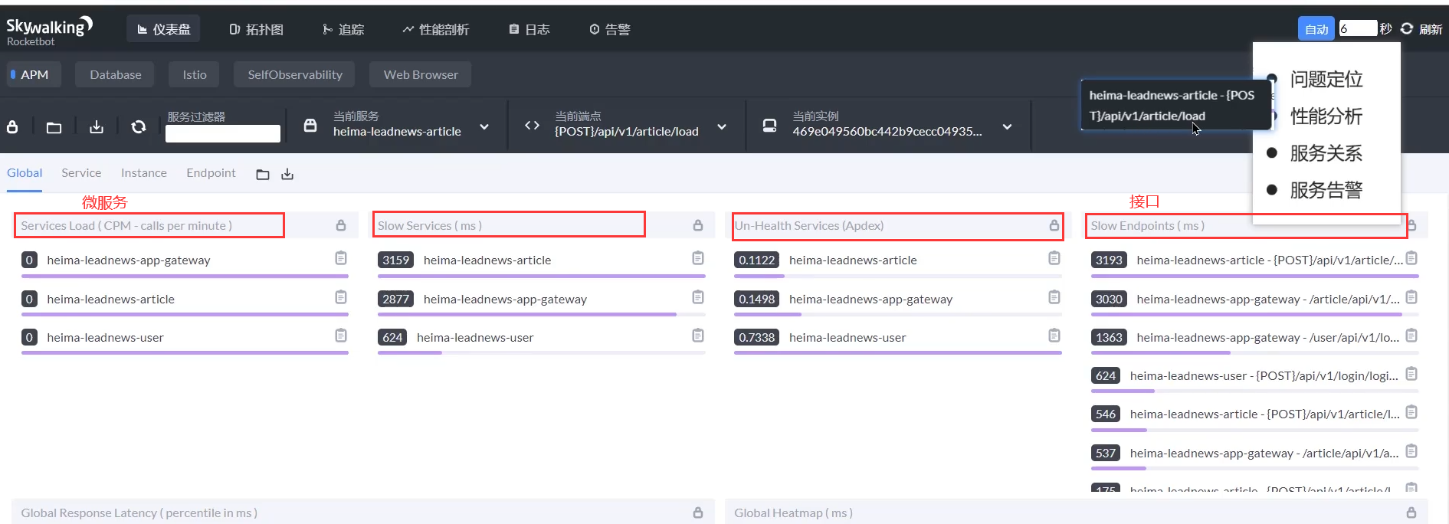The width and height of the screenshot is (1449, 524).
Task: Copy heima-leadnews-user in Services Load list
Action: click(x=341, y=336)
